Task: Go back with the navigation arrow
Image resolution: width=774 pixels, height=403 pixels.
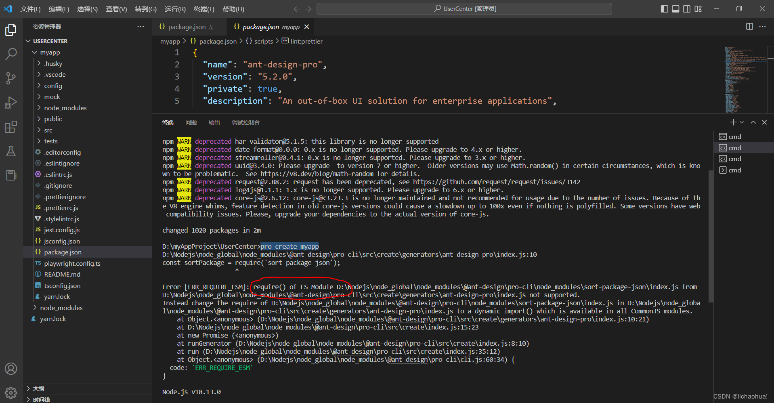Action: [297, 9]
